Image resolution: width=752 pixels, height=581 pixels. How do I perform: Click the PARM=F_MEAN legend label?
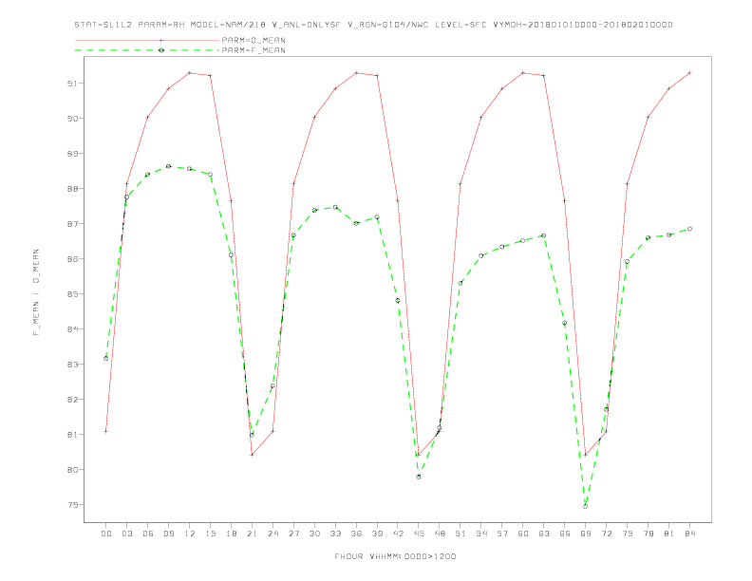coord(254,50)
